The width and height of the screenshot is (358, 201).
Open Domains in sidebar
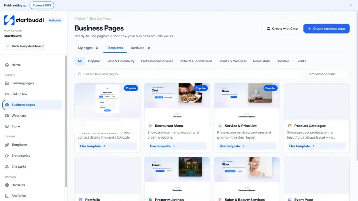32,185
